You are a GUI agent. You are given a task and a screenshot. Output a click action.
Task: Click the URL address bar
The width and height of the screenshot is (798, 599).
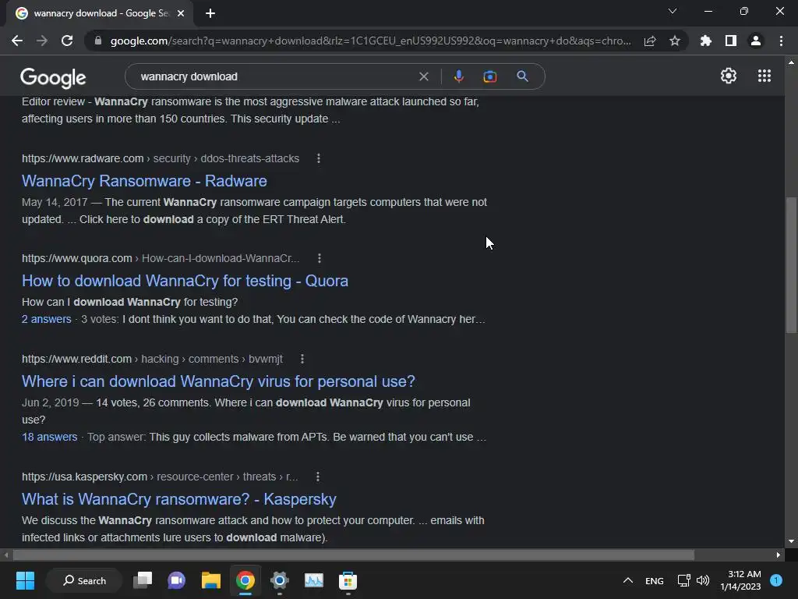click(x=370, y=41)
